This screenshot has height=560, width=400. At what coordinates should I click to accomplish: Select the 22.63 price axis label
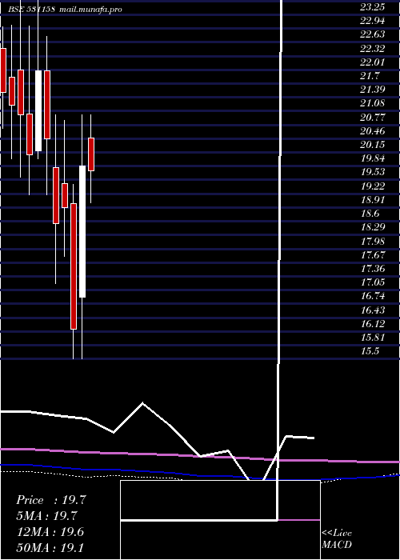(372, 34)
